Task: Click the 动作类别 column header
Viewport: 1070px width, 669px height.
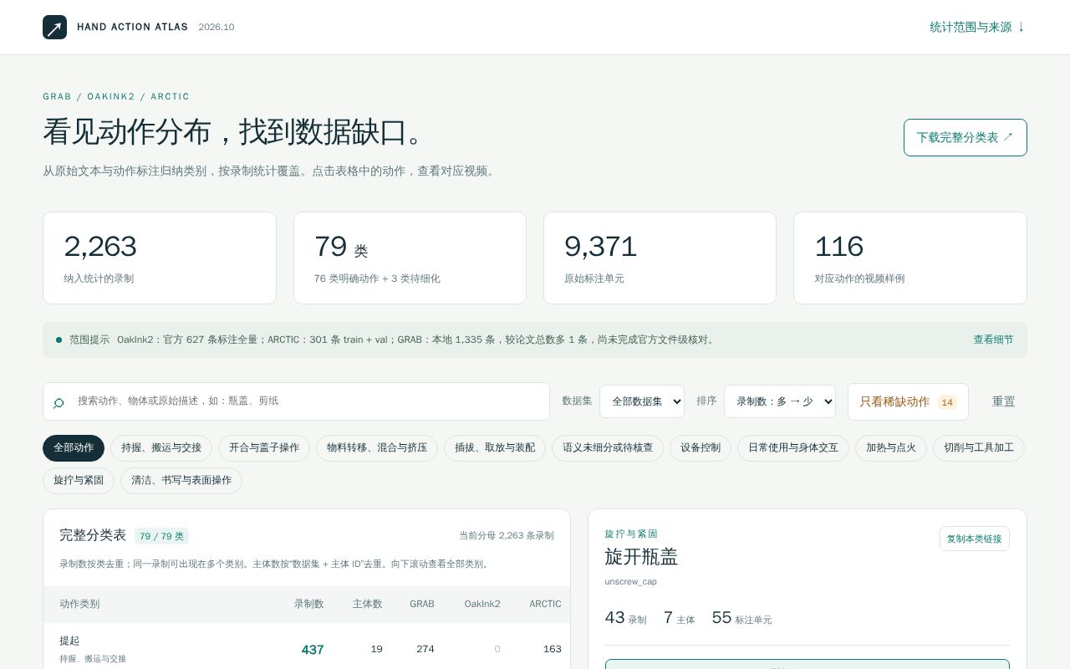Action: click(79, 604)
